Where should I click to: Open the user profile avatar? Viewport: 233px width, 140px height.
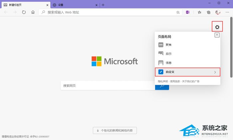tap(218, 12)
